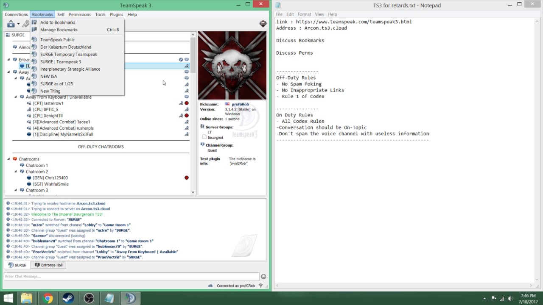
Task: Click the group icon on the 0PTIC_S row
Action: pyautogui.click(x=187, y=109)
